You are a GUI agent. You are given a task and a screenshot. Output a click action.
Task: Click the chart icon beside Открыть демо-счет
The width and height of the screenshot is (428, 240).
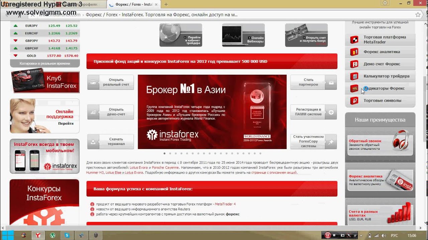coord(93,112)
